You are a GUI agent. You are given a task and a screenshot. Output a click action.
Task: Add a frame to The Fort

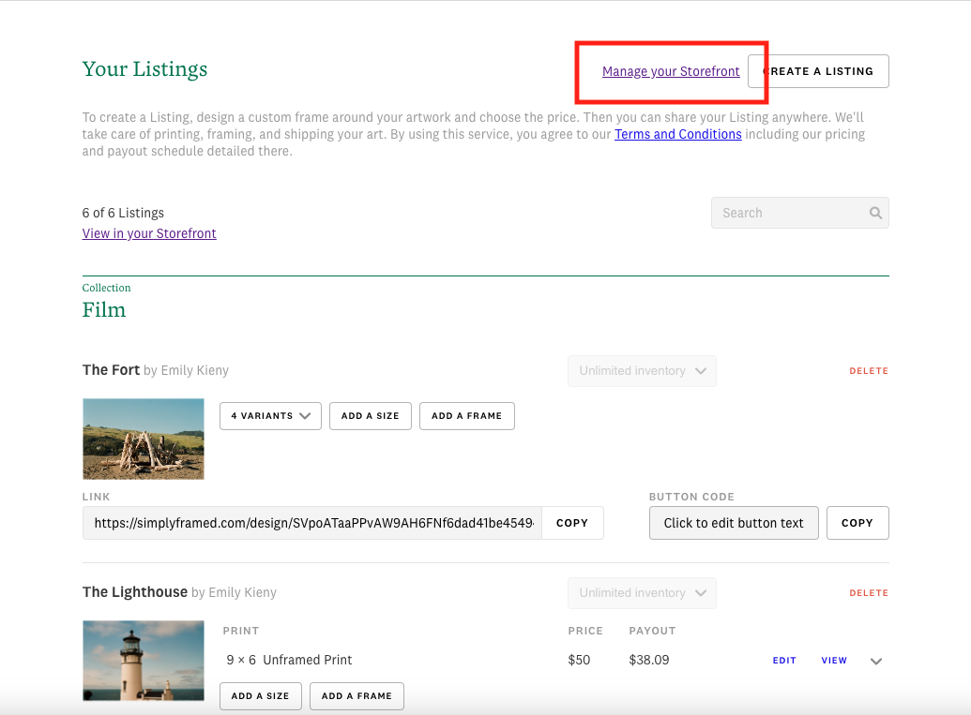point(466,416)
